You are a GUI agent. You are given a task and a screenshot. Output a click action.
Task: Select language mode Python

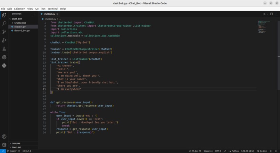[x=235, y=151]
